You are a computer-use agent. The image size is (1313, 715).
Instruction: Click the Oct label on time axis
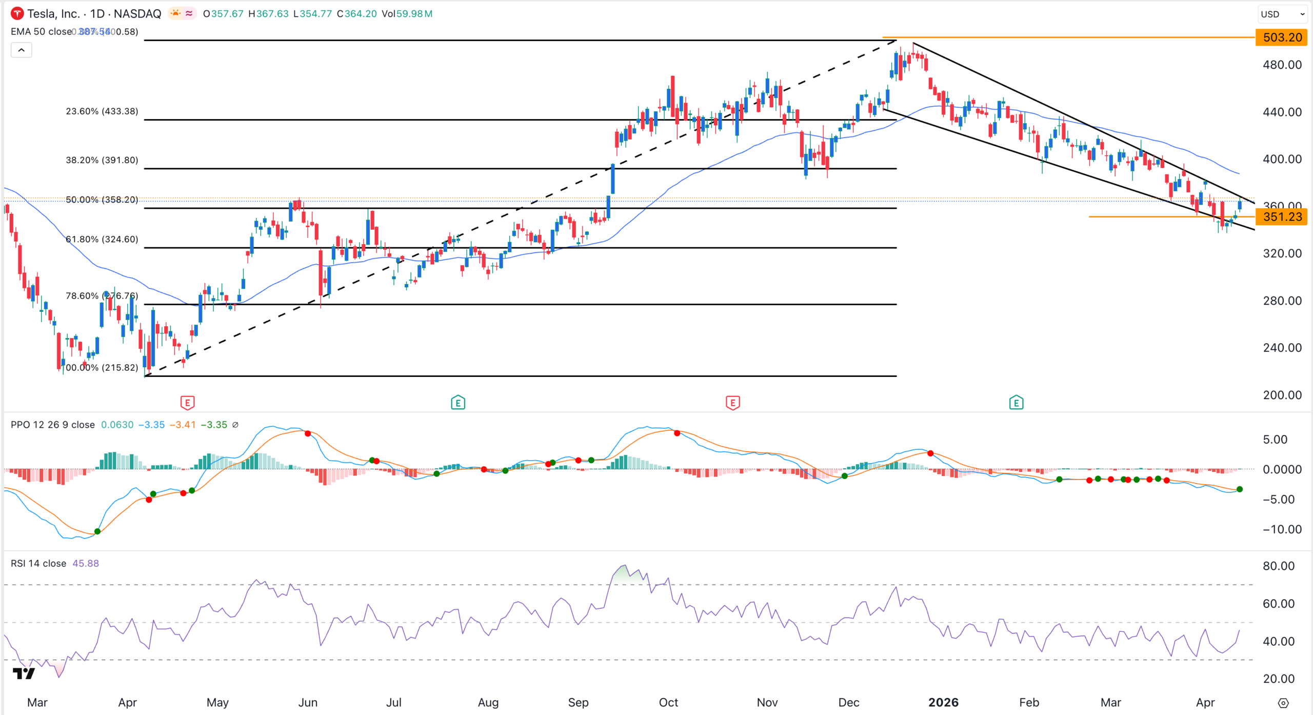[668, 703]
